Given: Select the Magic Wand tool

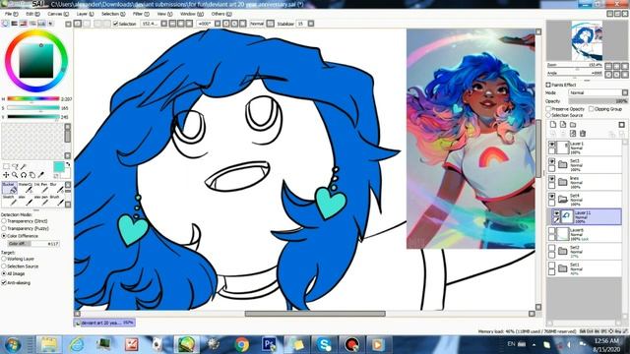Looking at the screenshot, I should (x=24, y=166).
